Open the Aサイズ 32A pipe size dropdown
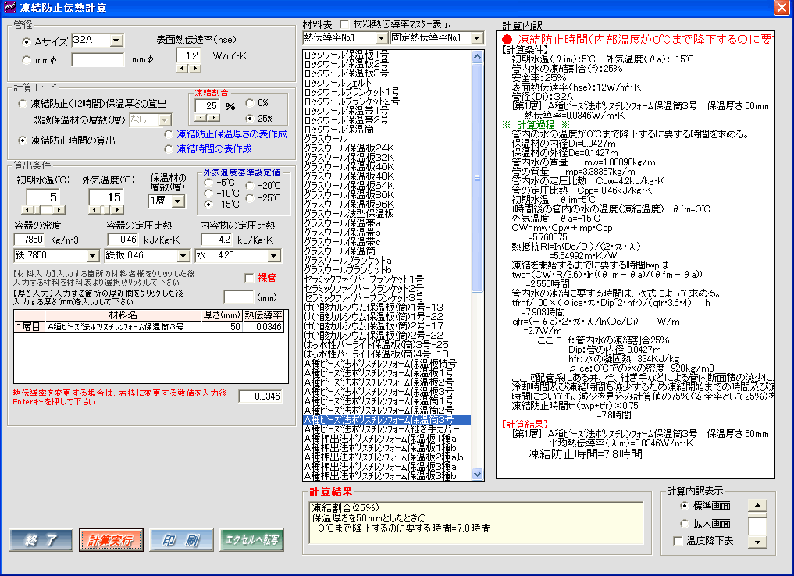The height and width of the screenshot is (576, 794). click(116, 41)
